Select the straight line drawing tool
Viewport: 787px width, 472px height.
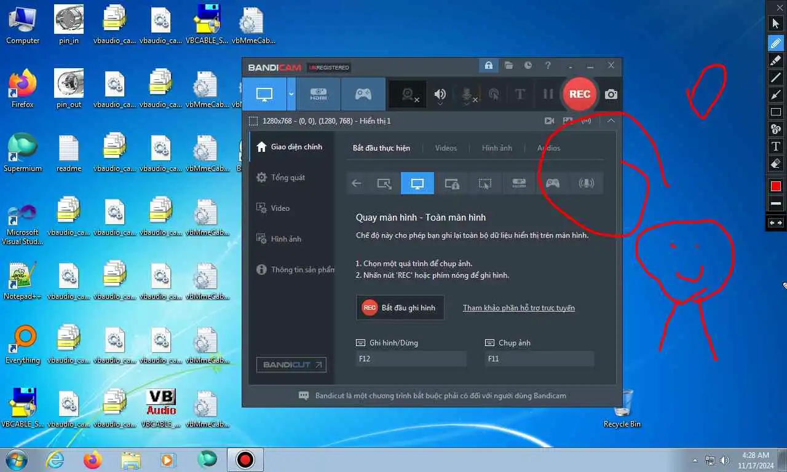click(x=776, y=77)
